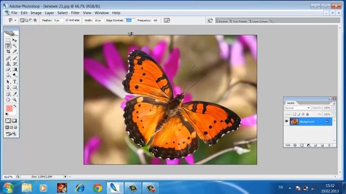Jump to ImageReady button in toolbox
346x194 pixels.
[11, 134]
